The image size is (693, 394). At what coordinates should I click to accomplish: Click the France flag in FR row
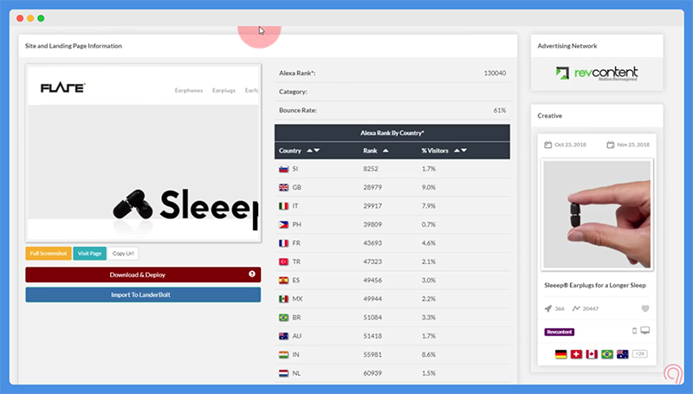pos(284,243)
